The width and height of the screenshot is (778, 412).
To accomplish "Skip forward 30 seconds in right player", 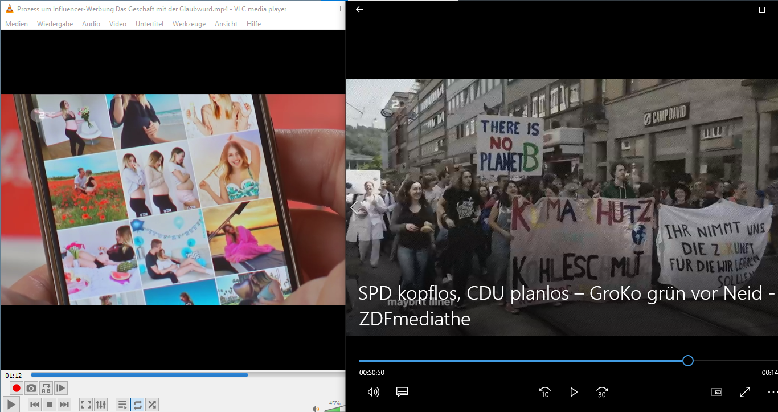I will tap(602, 392).
